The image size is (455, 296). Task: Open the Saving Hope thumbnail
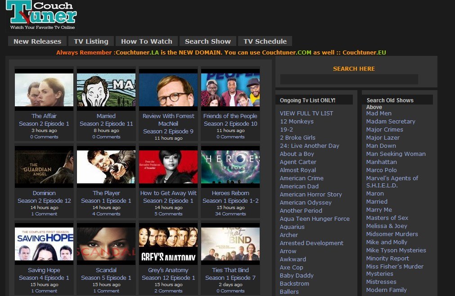point(44,244)
